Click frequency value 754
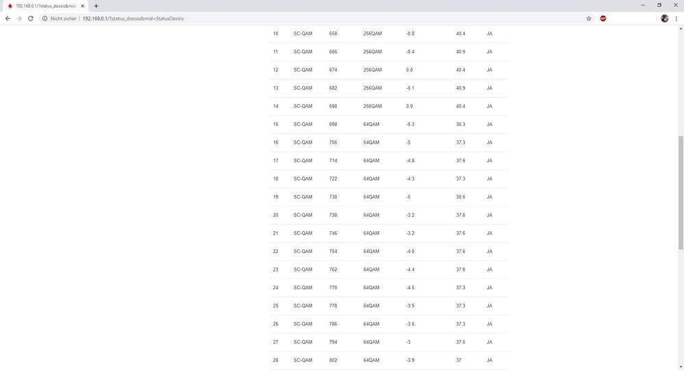The height and width of the screenshot is (370, 684). 333,252
